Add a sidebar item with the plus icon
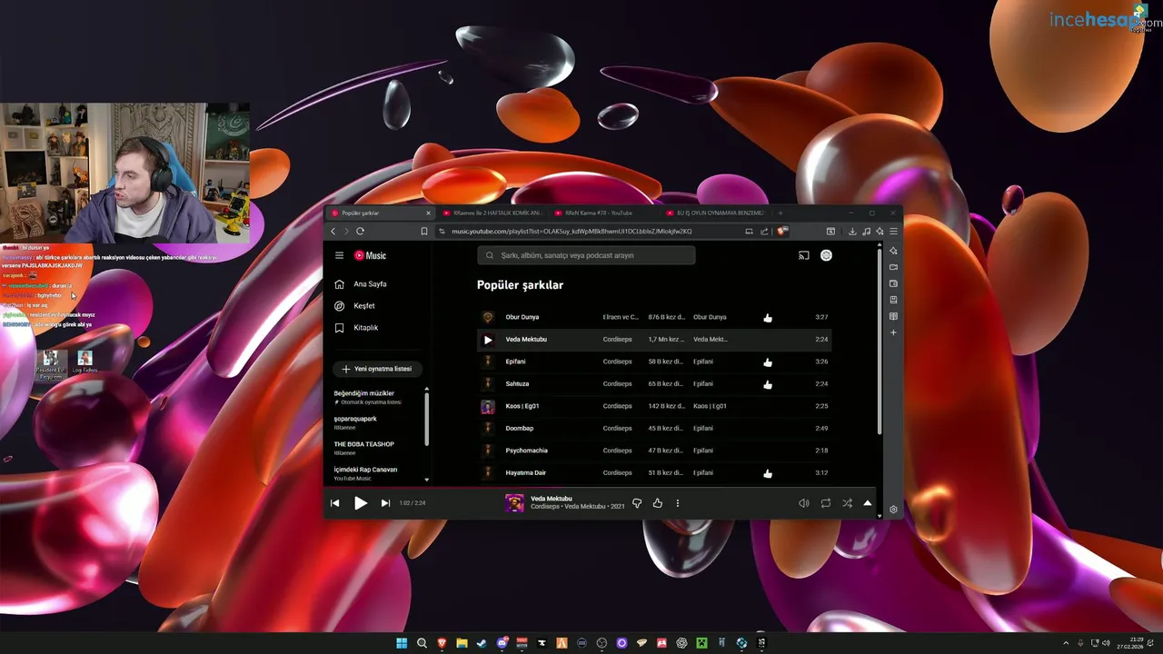This screenshot has height=654, width=1163. [x=893, y=332]
